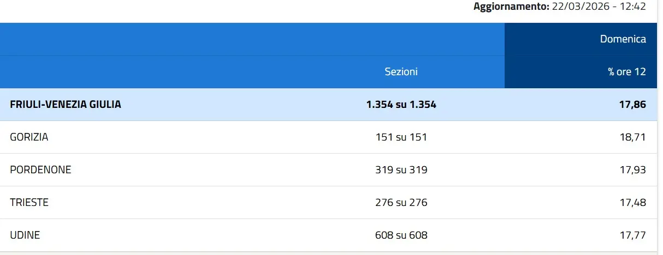
Task: Select Gorizia's 18,71 turnout percentage
Action: (633, 137)
